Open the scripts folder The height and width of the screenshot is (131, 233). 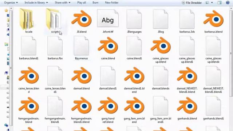click(55, 21)
